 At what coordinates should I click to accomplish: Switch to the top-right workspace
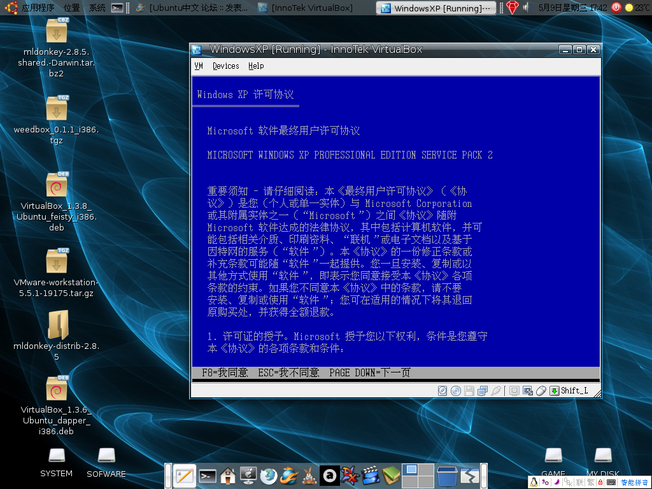pos(426,470)
